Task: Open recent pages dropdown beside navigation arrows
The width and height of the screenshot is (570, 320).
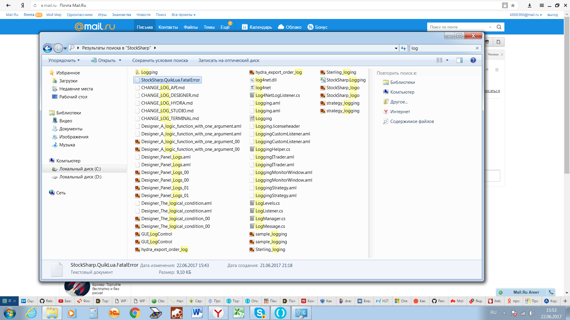Action: 65,48
